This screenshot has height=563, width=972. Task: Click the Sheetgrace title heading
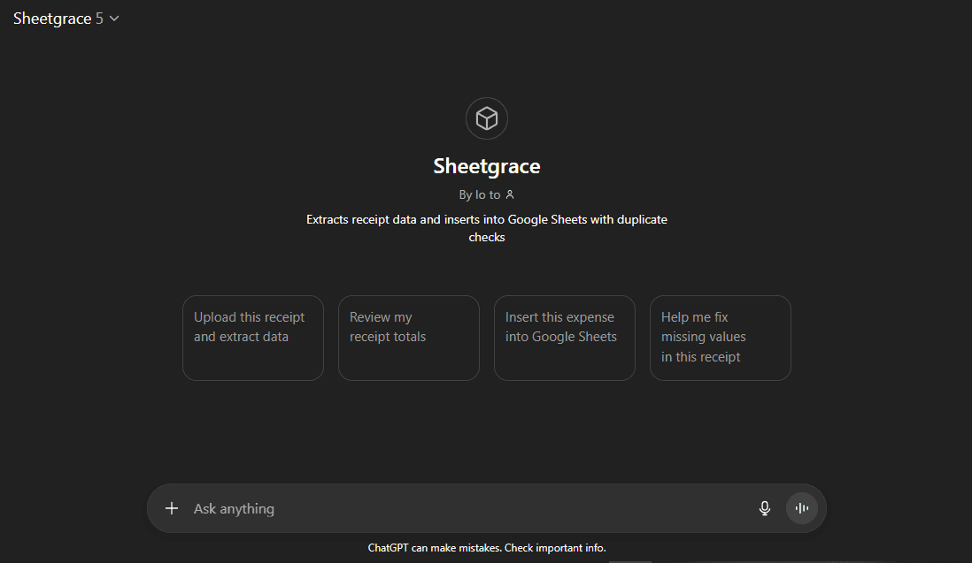pyautogui.click(x=487, y=166)
